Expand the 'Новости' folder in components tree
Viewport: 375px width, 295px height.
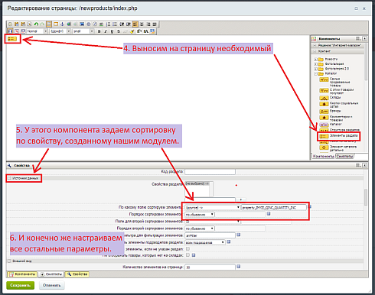coord(315,59)
